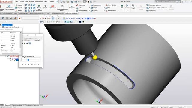Screen dimensions: 192x108
Task: Click the black square icon in simulation toolbar
Action: coord(83,22)
